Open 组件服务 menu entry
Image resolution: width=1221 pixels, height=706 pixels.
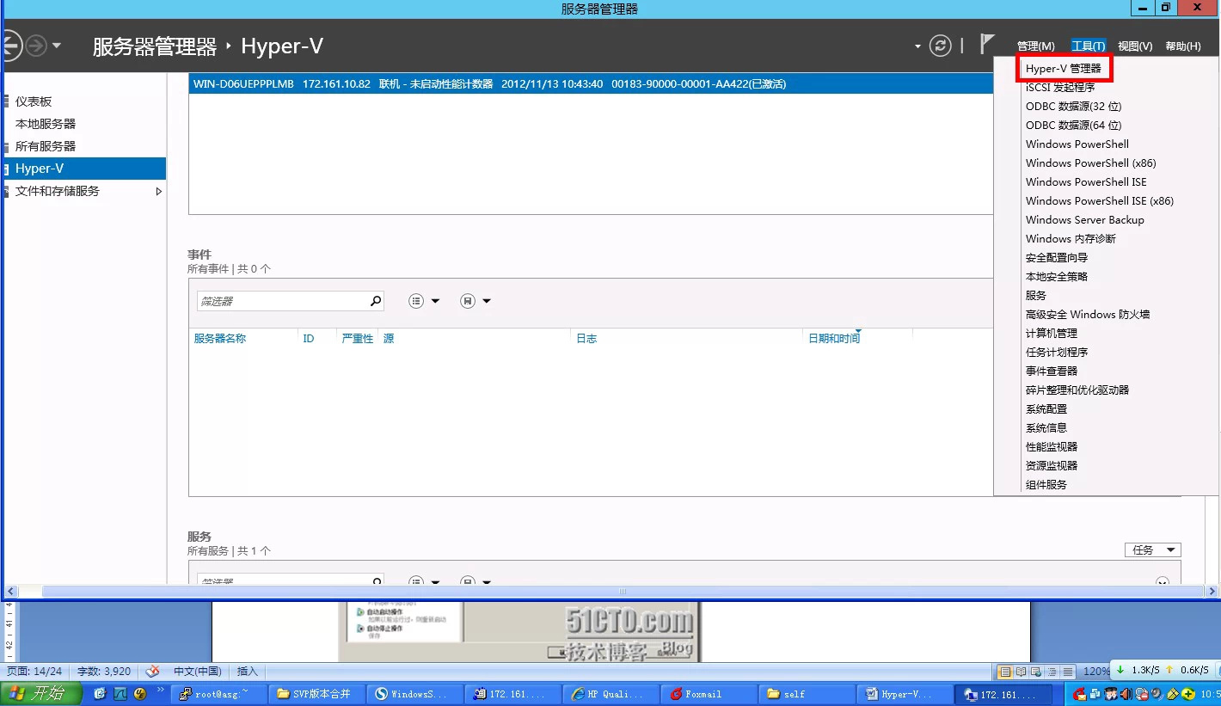pos(1046,485)
